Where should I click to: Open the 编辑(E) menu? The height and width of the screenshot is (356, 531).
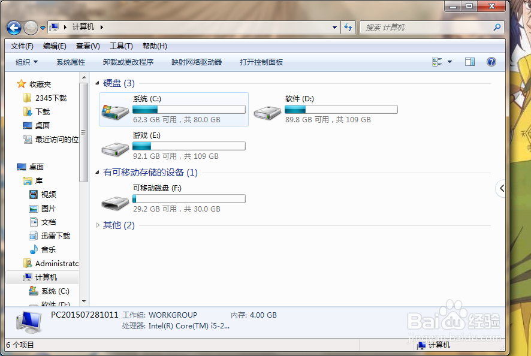55,46
